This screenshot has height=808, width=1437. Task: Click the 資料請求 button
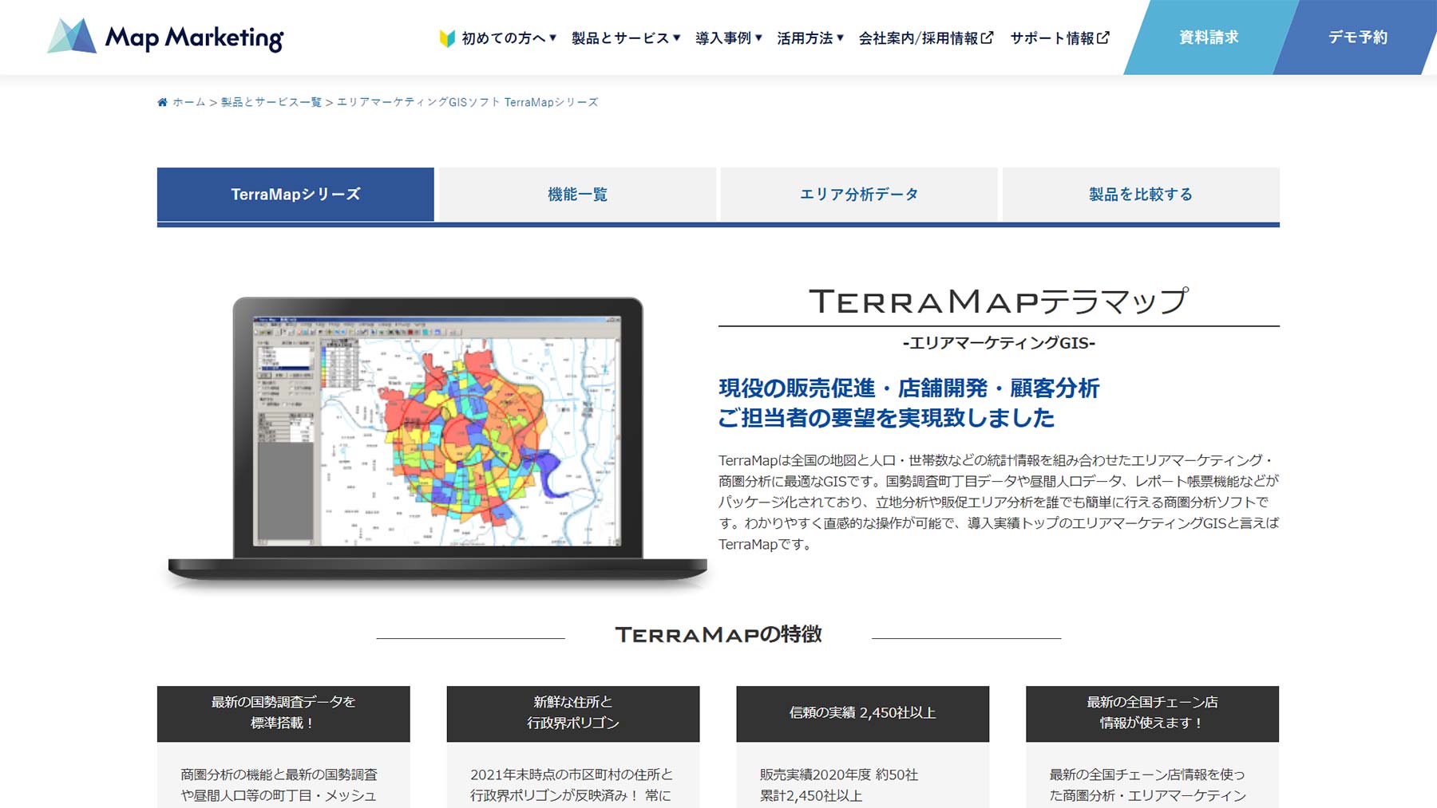1209,37
